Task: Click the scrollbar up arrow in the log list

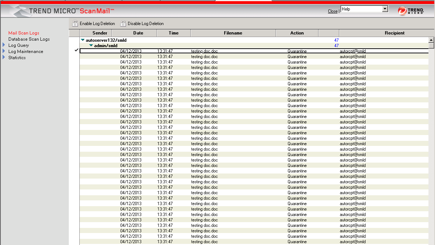Action: 431,40
